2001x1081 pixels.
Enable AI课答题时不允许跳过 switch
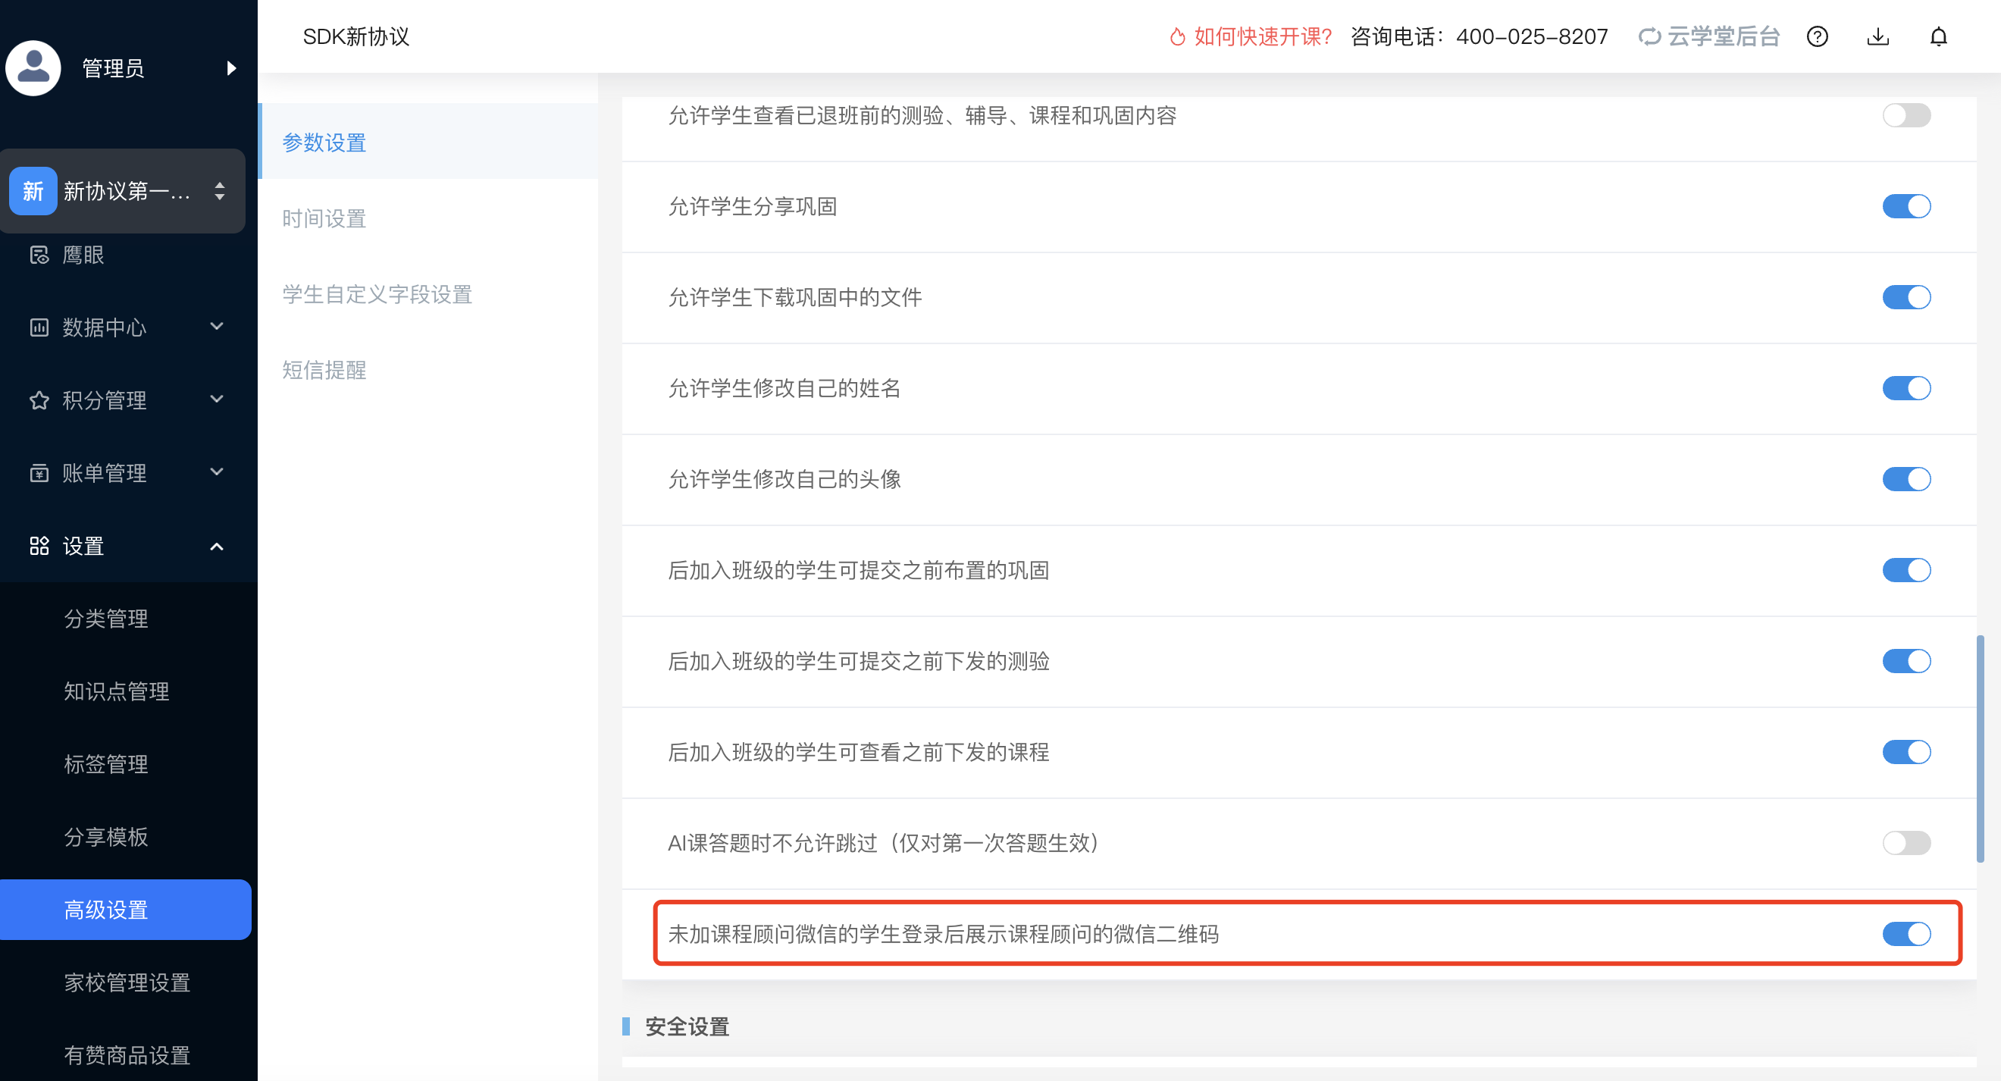point(1906,842)
